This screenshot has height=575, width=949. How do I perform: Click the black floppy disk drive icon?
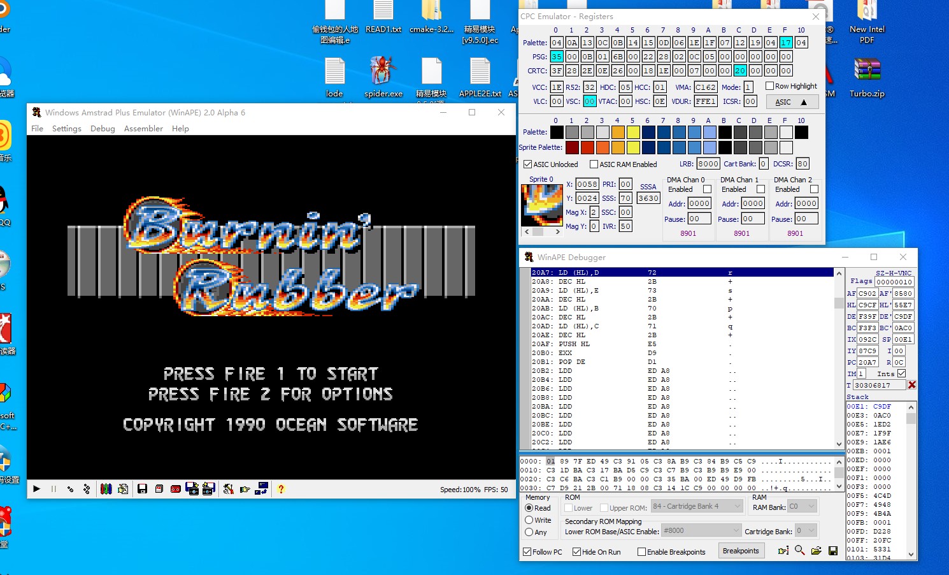coord(142,489)
